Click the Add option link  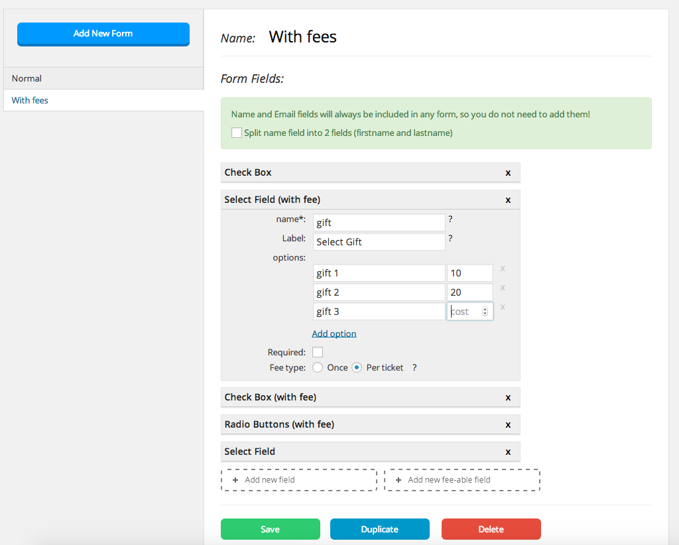pyautogui.click(x=334, y=333)
